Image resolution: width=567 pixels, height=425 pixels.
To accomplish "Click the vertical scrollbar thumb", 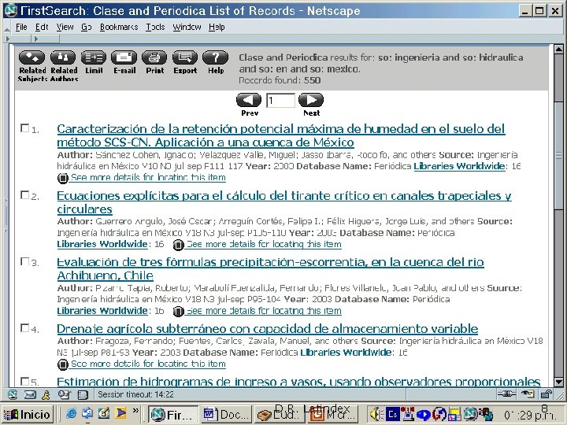I will coord(558,156).
